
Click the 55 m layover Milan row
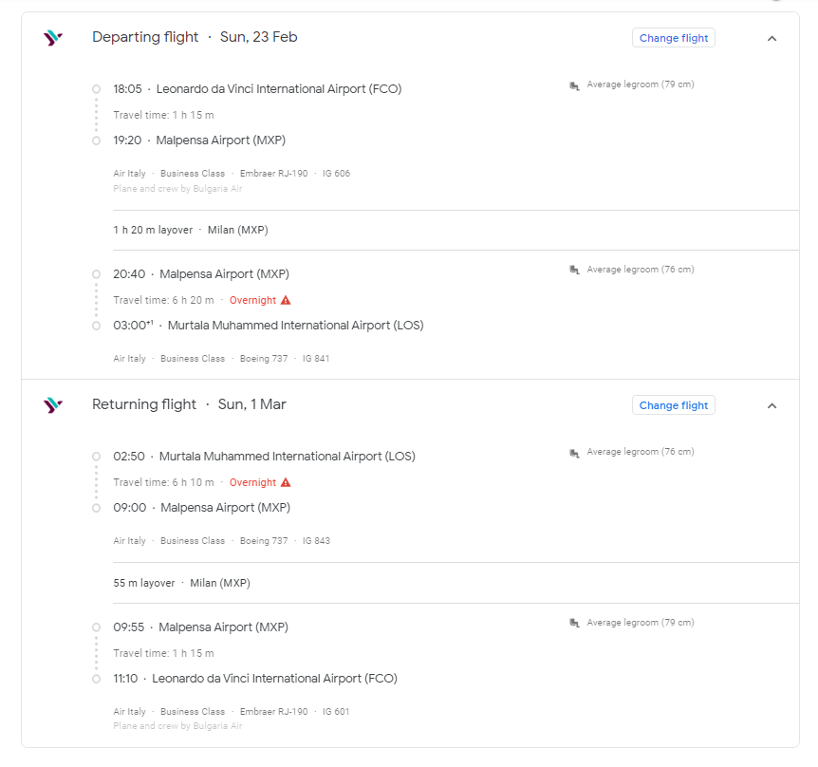(x=455, y=583)
